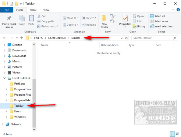Open the Recent locations dropdown
The width and height of the screenshot is (181, 137).
17,38
